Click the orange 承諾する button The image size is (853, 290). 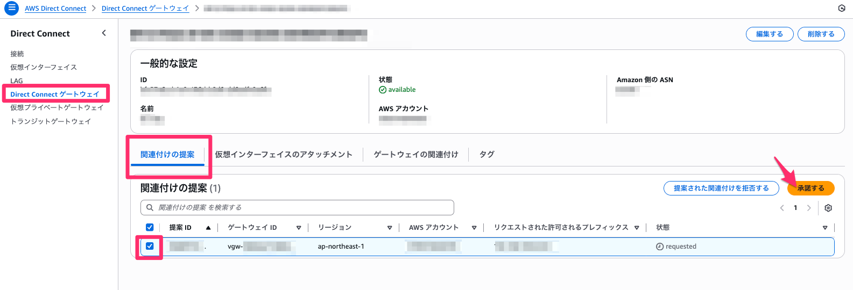point(811,188)
